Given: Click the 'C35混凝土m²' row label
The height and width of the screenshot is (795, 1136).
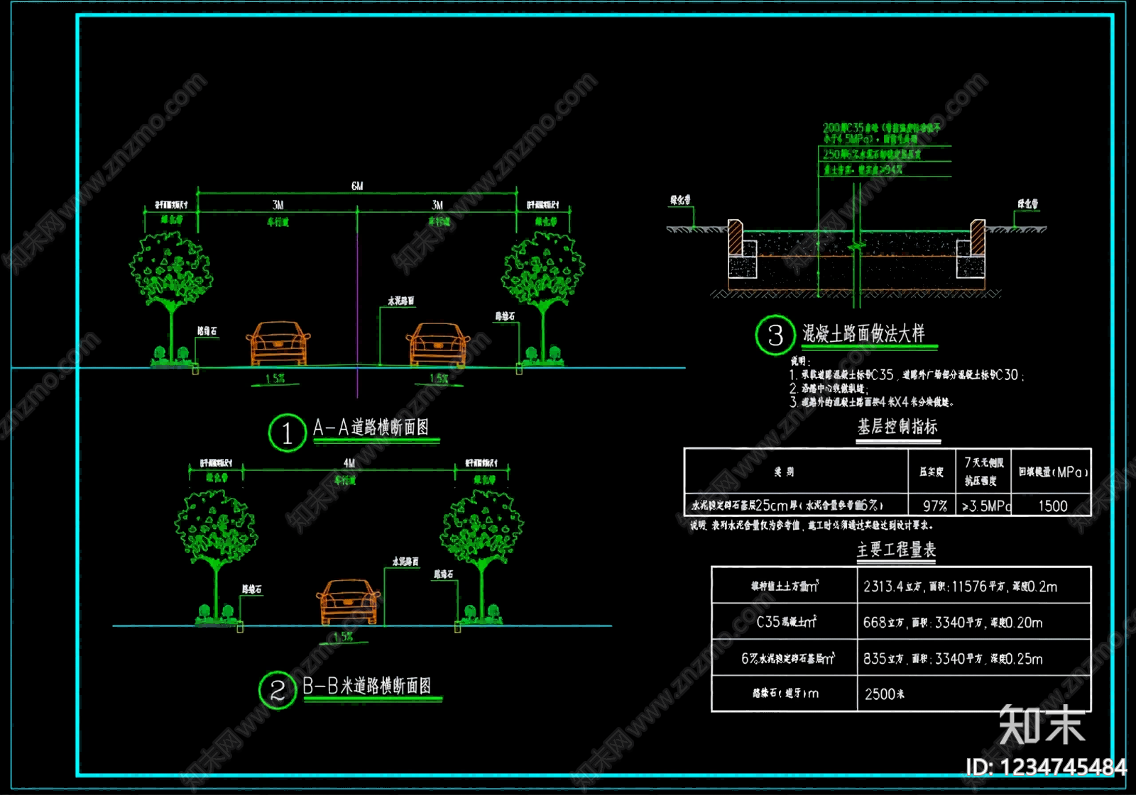Looking at the screenshot, I should coord(786,622).
